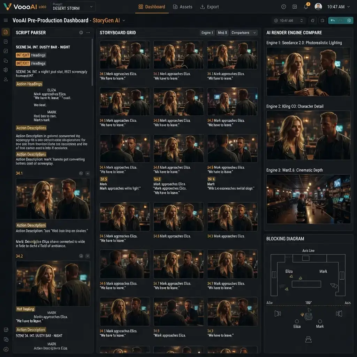Select the highlighted script document icon in left sidebar
Screen dimensions: 357x357
click(6, 32)
